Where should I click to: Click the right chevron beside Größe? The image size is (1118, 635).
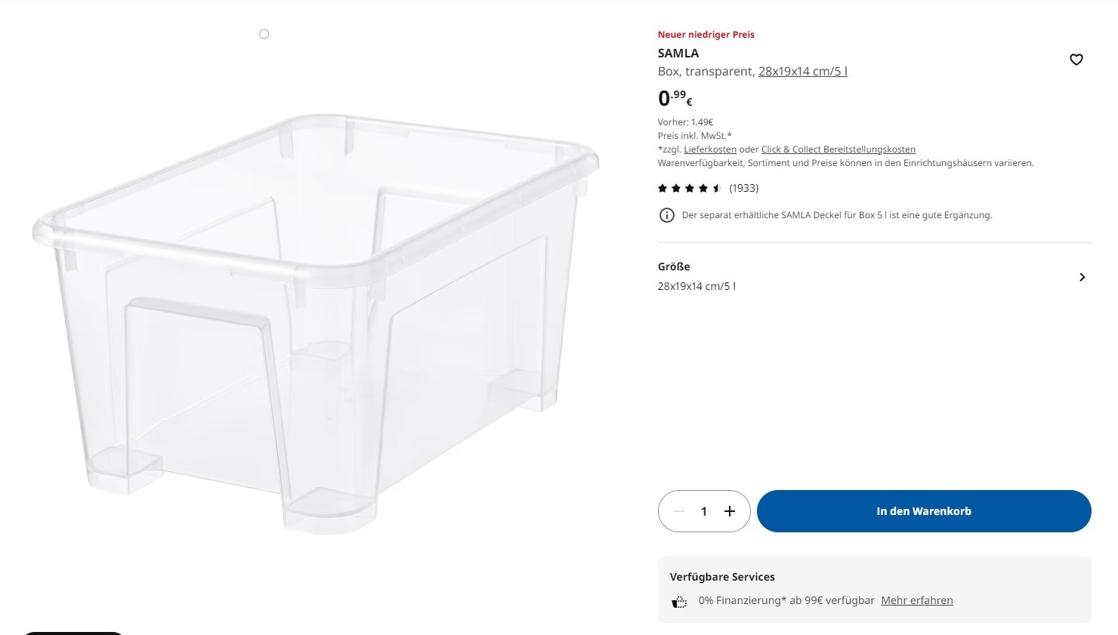[x=1082, y=276]
